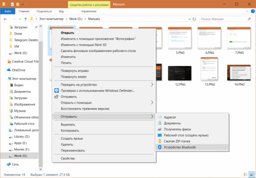Image resolution: width=256 pixels, height=178 pixels.
Task: Expand Открыть с помощью submenu arrow
Action: point(152,103)
